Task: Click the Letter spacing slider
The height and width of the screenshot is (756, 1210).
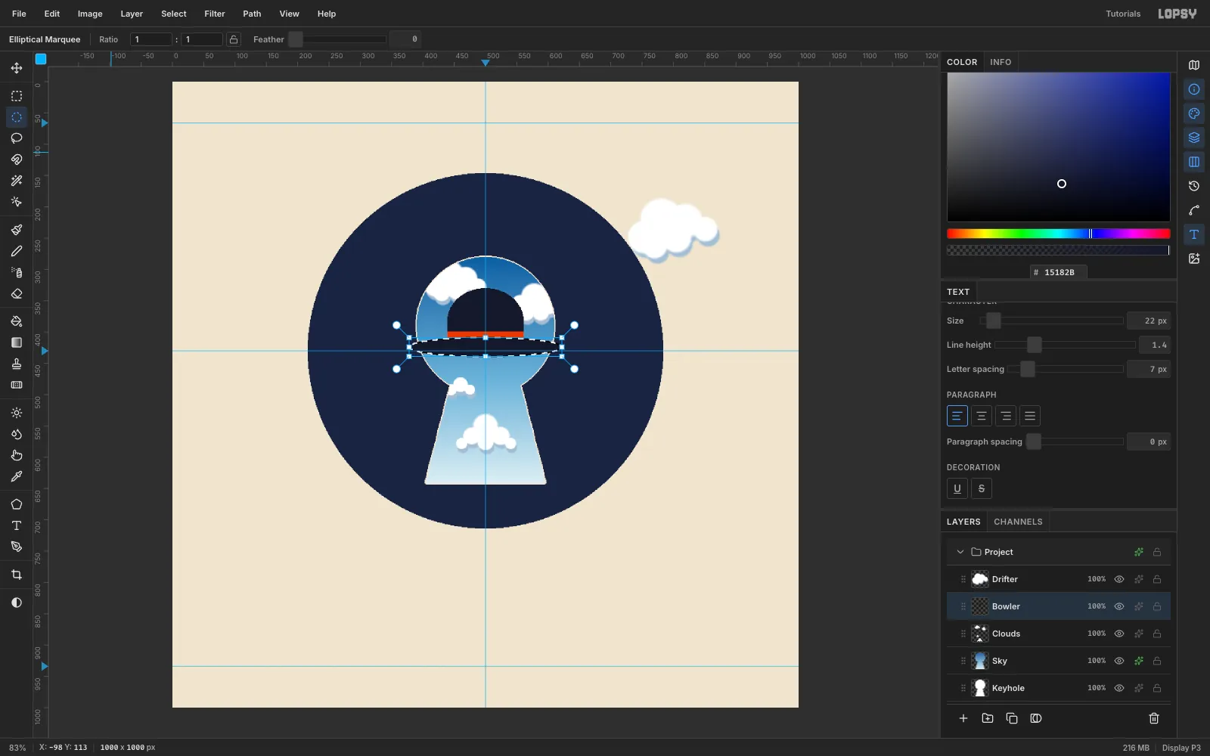Action: pos(1065,369)
